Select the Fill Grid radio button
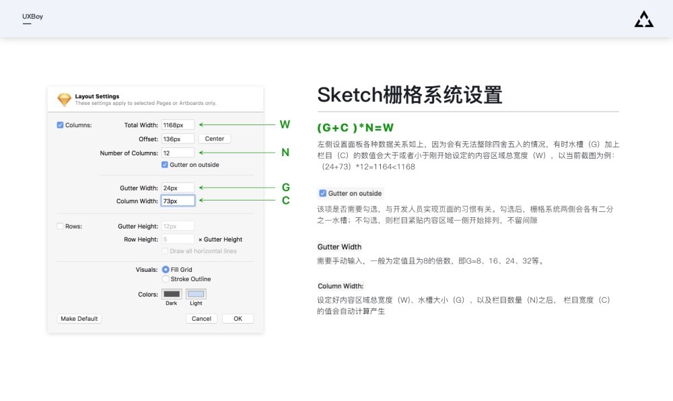 (166, 270)
